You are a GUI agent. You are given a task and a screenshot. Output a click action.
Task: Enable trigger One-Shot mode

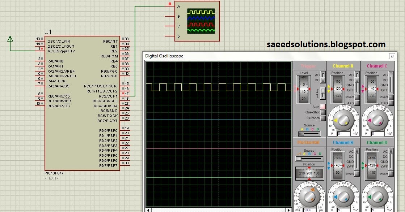coord(323,112)
